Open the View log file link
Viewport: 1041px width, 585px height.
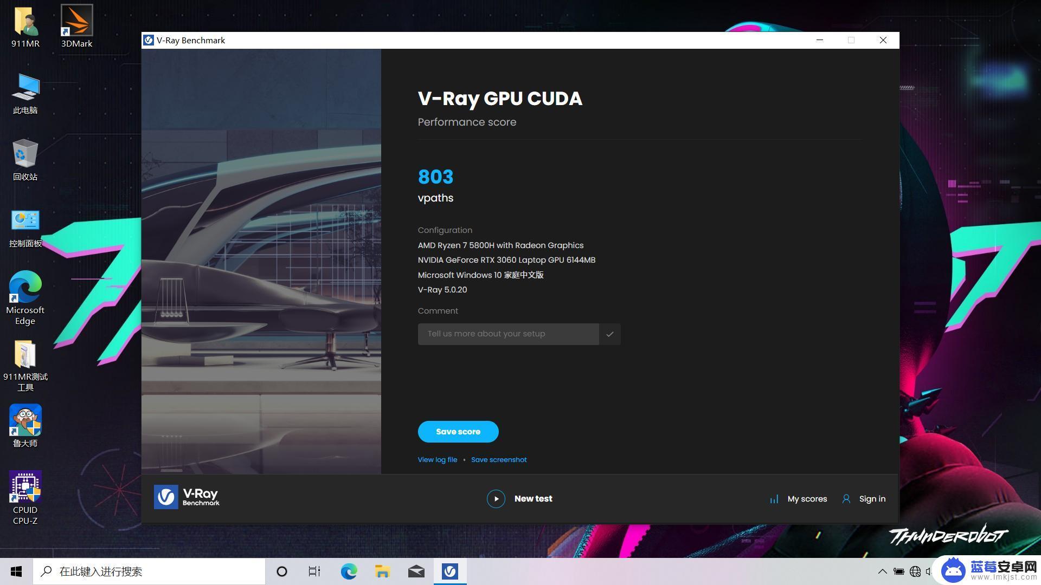coord(438,460)
